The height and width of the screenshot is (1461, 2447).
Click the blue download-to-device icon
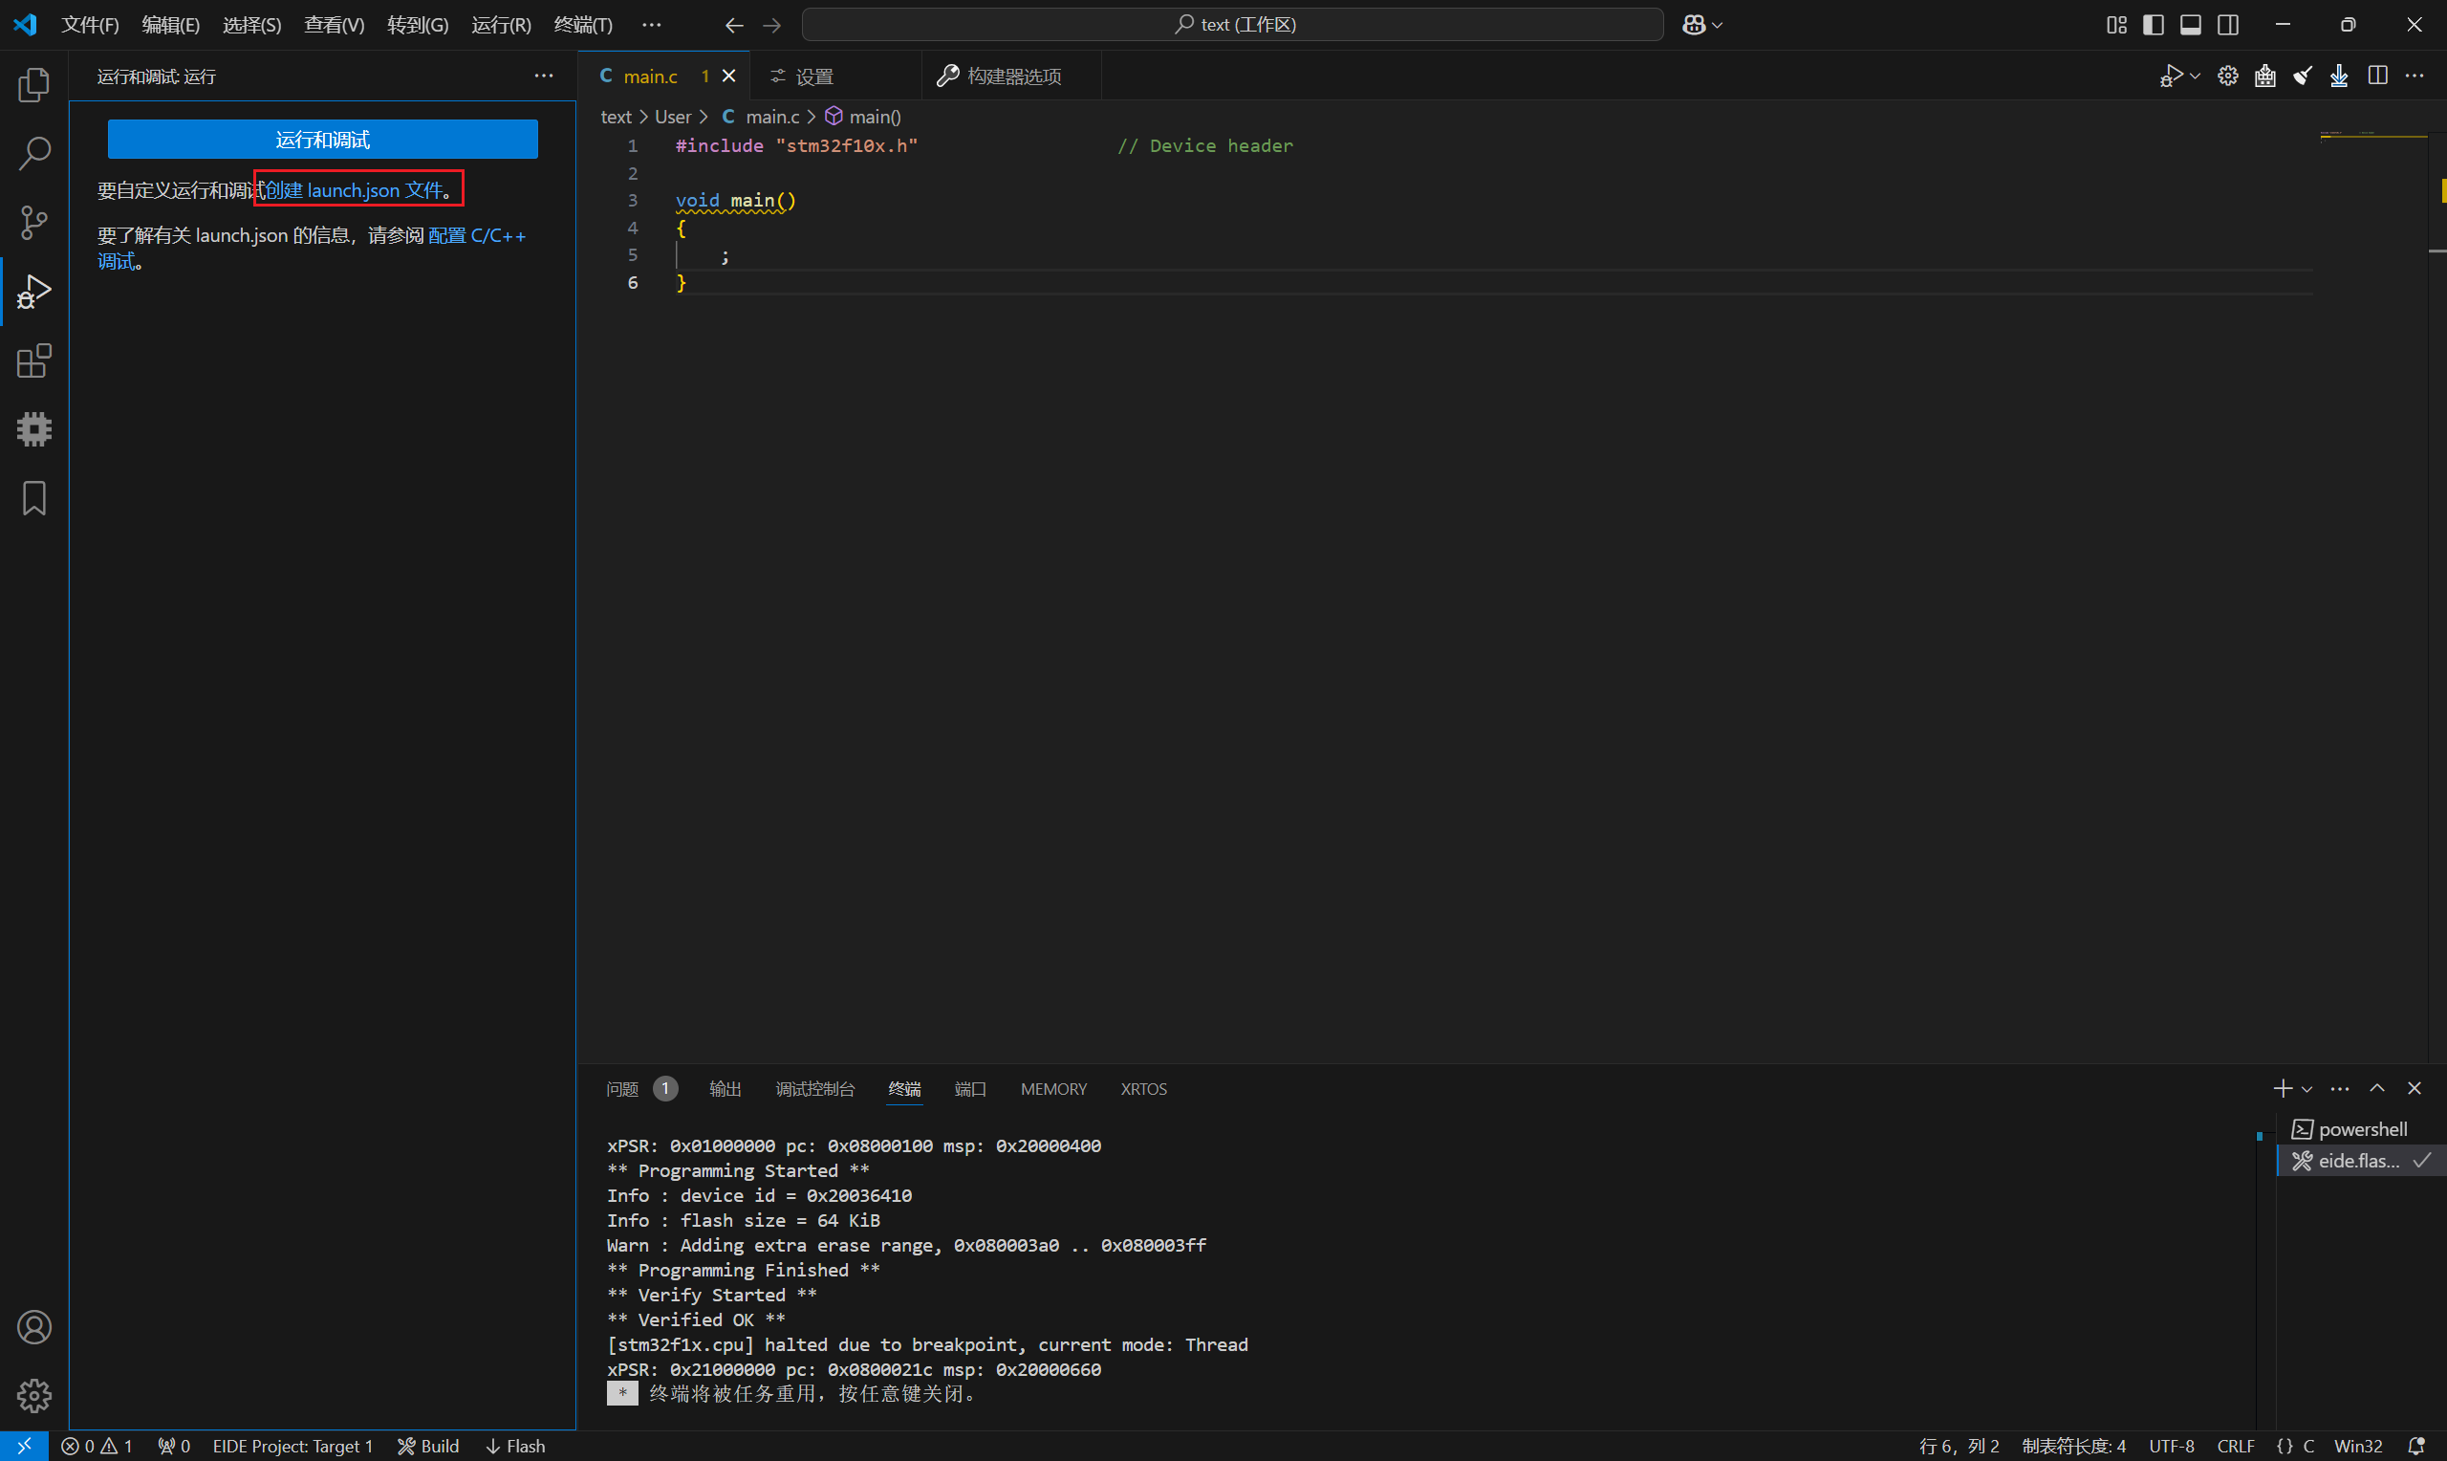click(2340, 76)
